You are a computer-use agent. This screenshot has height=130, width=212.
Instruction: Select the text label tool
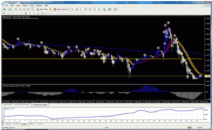tap(38, 13)
